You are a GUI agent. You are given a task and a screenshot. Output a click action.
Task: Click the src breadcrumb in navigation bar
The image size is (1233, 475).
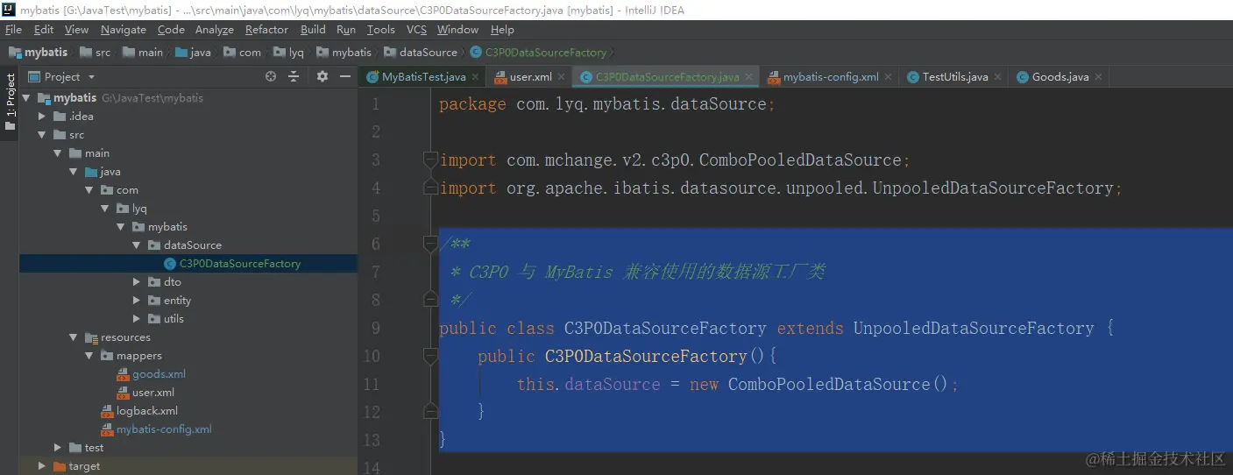coord(95,53)
